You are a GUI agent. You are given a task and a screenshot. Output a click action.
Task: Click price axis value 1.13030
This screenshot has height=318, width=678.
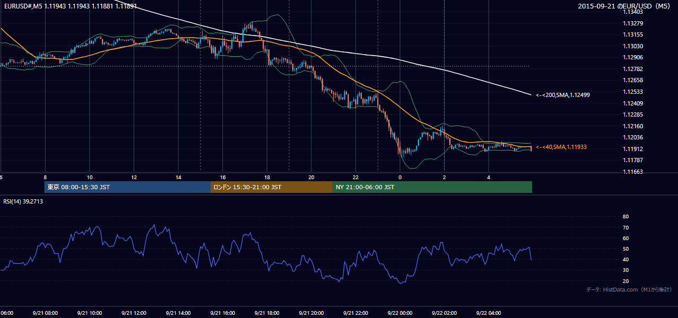tap(633, 46)
